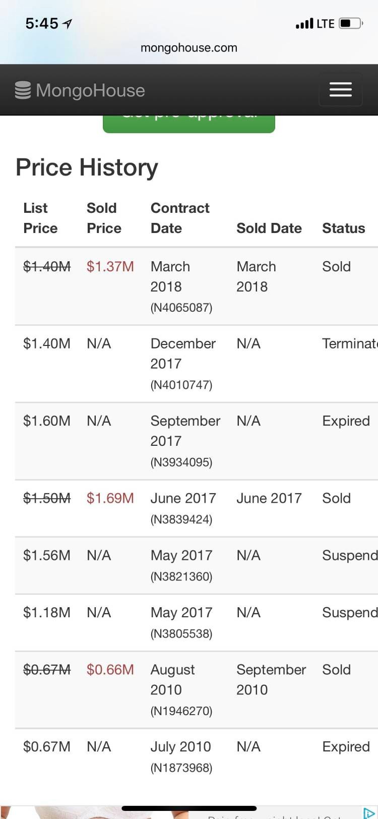This screenshot has height=819, width=378.
Task: Open listing N3839424 from June 2017
Action: pyautogui.click(x=181, y=519)
